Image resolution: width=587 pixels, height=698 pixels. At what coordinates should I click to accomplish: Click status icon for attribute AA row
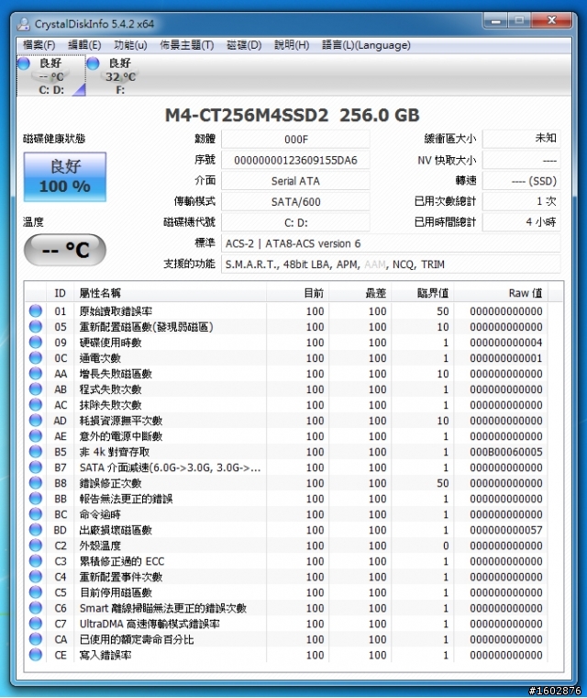point(36,373)
